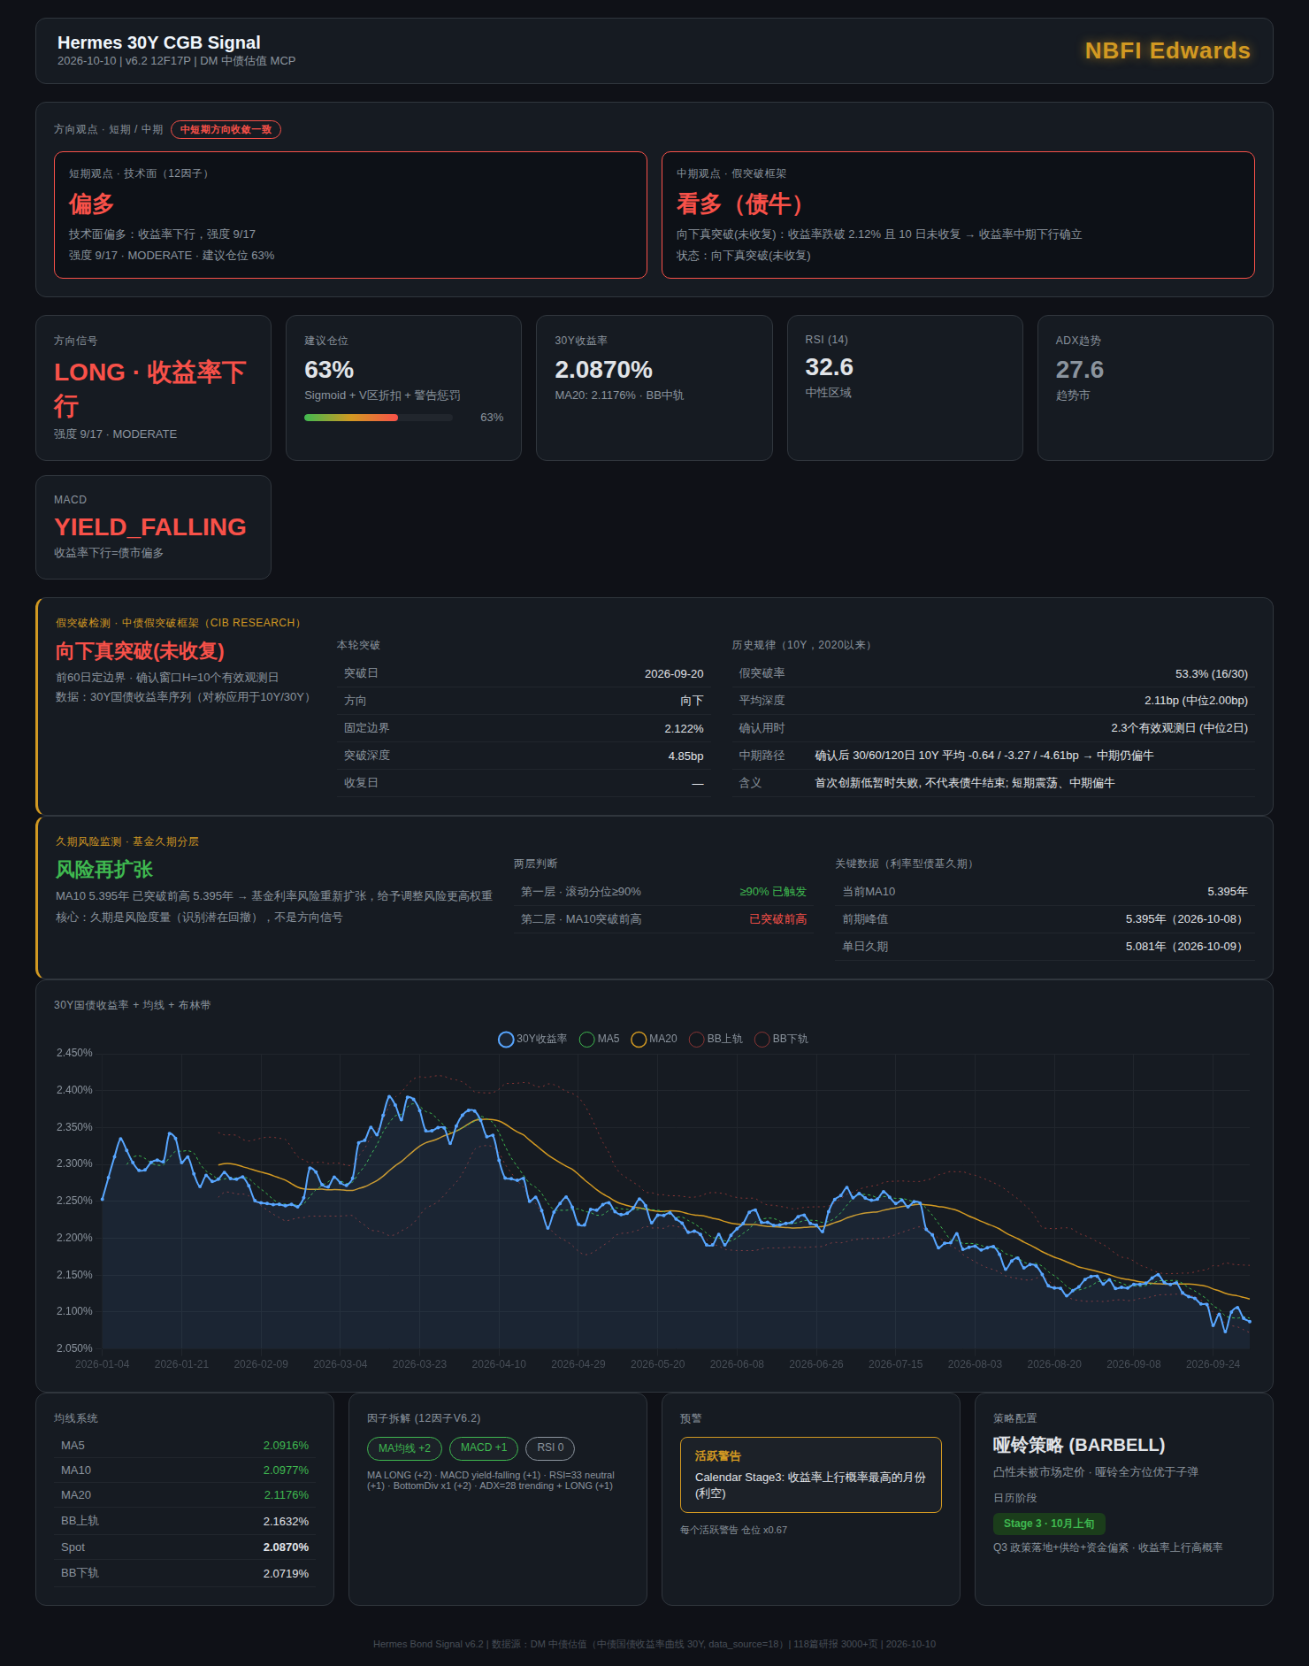
Task: Click the 当前MA10 value 5.395年
Action: pos(1227,892)
